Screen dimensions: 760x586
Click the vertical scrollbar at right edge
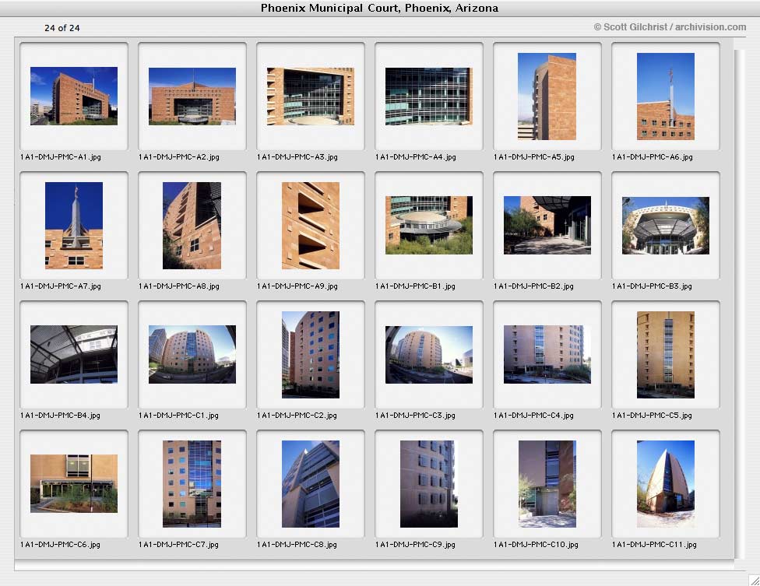click(x=739, y=304)
